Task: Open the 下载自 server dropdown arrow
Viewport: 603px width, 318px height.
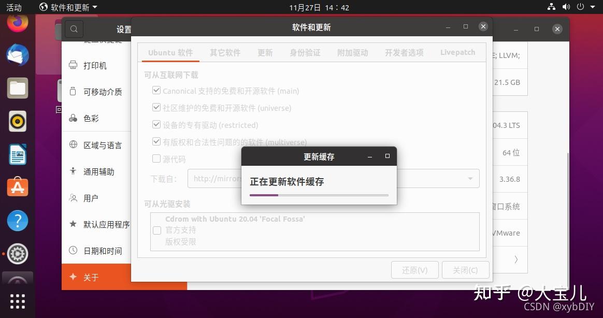Action: pos(470,178)
